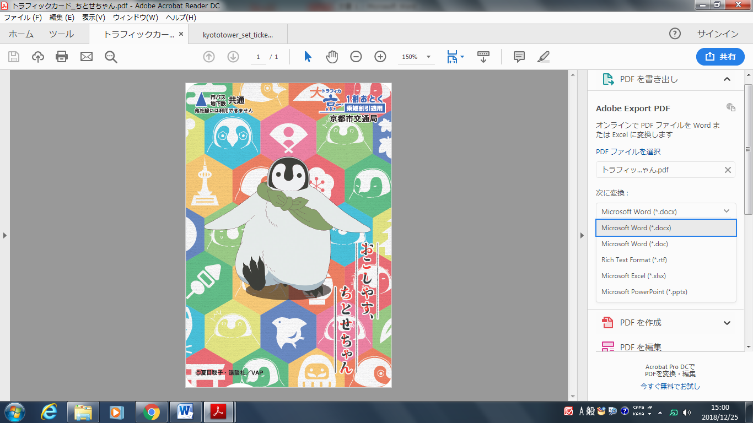Screen dimensions: 753x423
Task: Switch to Word in the taskbar
Action: pos(186,411)
